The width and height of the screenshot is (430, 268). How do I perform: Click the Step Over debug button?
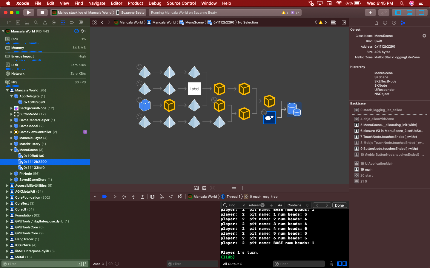[x=124, y=197]
